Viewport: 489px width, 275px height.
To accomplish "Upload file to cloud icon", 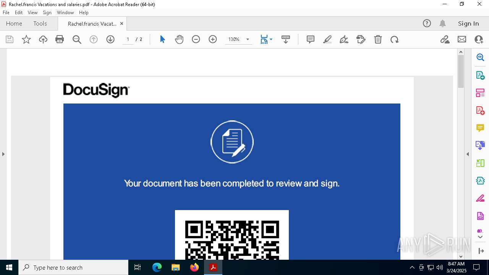I will (x=43, y=39).
